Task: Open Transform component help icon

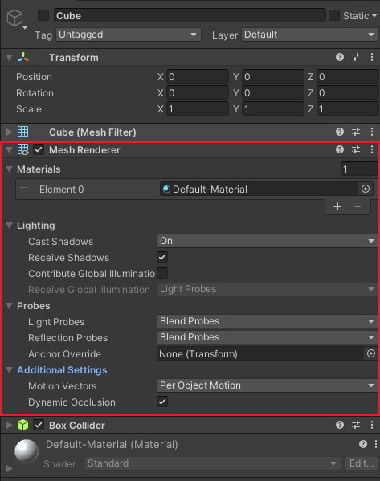Action: [x=340, y=57]
